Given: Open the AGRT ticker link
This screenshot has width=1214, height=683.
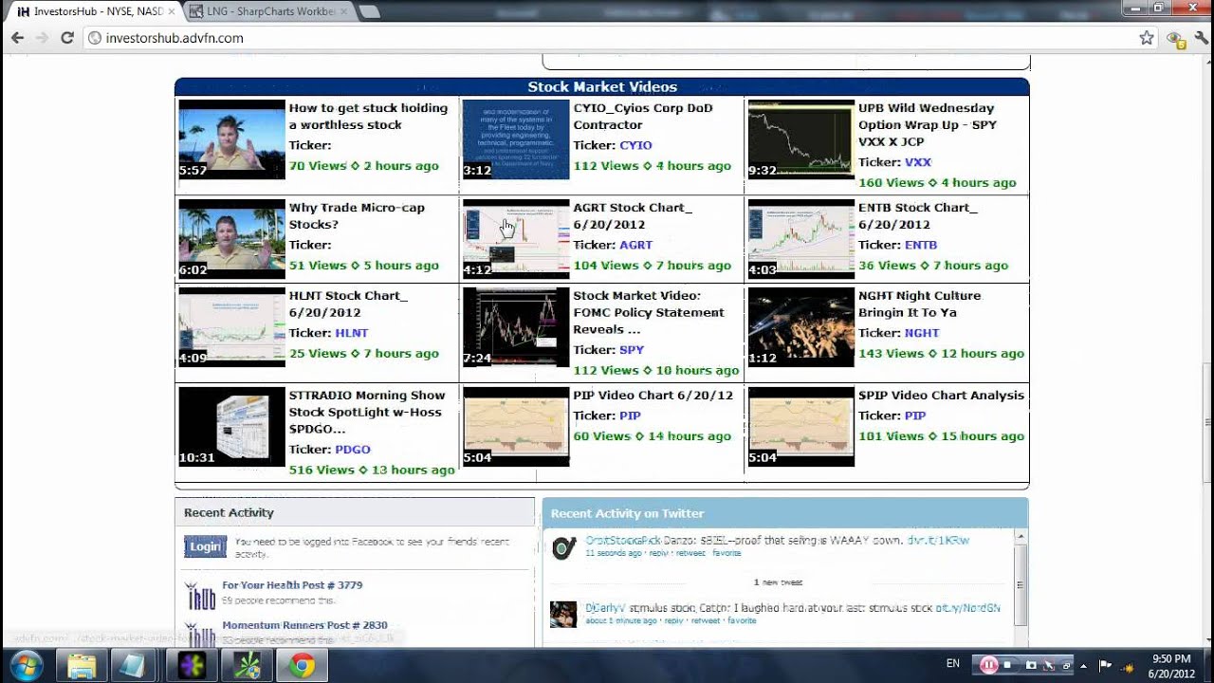Looking at the screenshot, I should pyautogui.click(x=635, y=245).
